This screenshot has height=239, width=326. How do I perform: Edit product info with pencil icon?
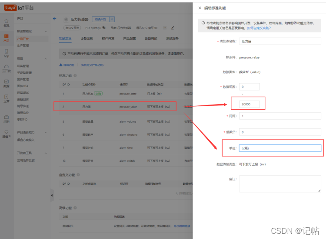pyautogui.click(x=173, y=28)
